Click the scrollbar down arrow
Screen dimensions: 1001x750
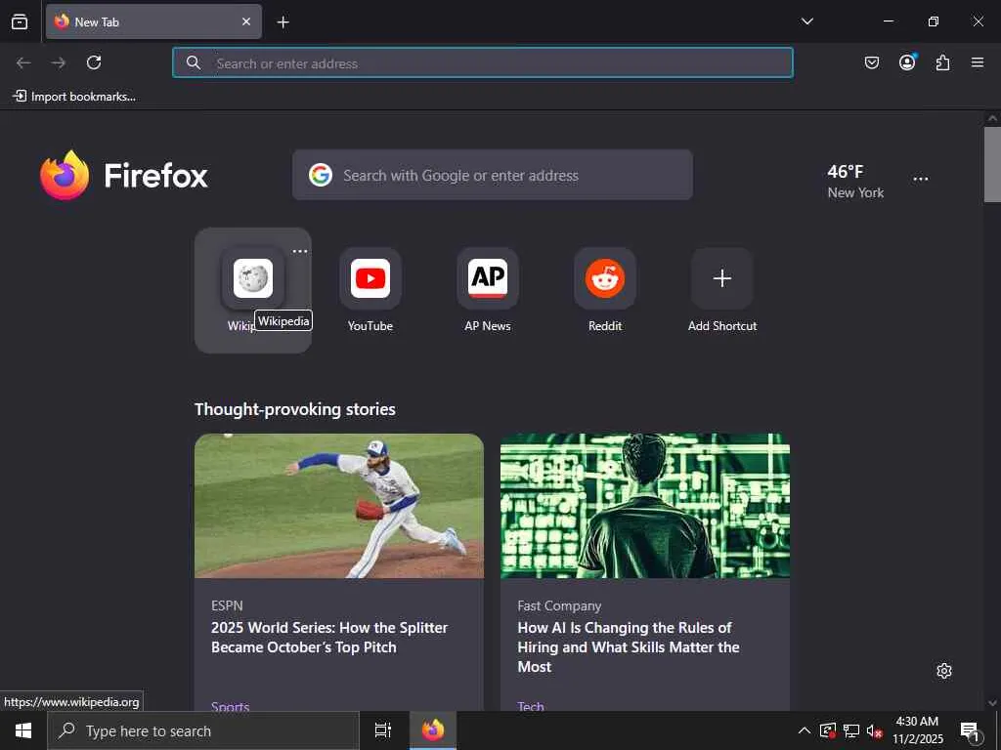992,703
